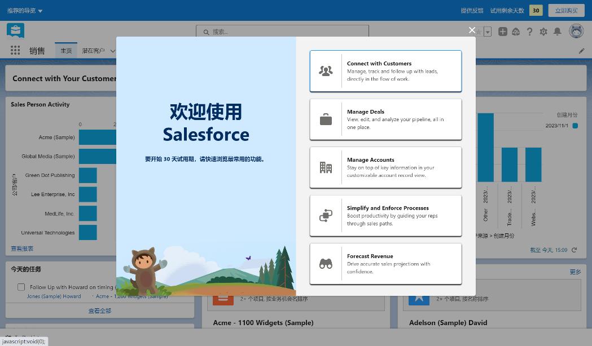Click the 立即购买 button

coord(566,10)
